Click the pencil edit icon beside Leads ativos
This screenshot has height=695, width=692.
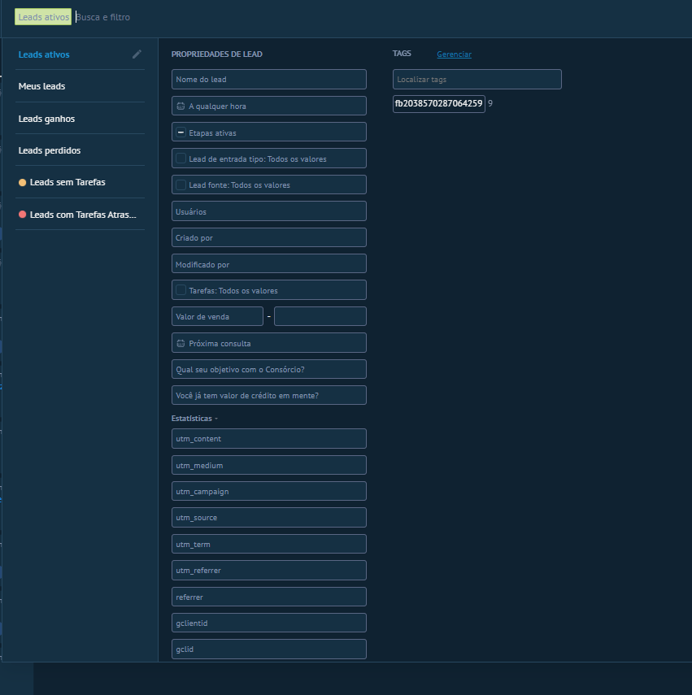coord(137,54)
